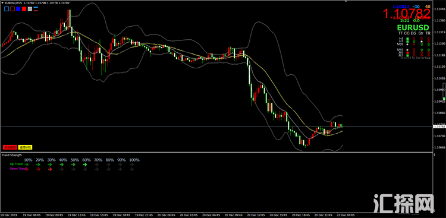The width and height of the screenshot is (446, 218).
Task: Click the 50% strength heading
Action: coord(75,160)
